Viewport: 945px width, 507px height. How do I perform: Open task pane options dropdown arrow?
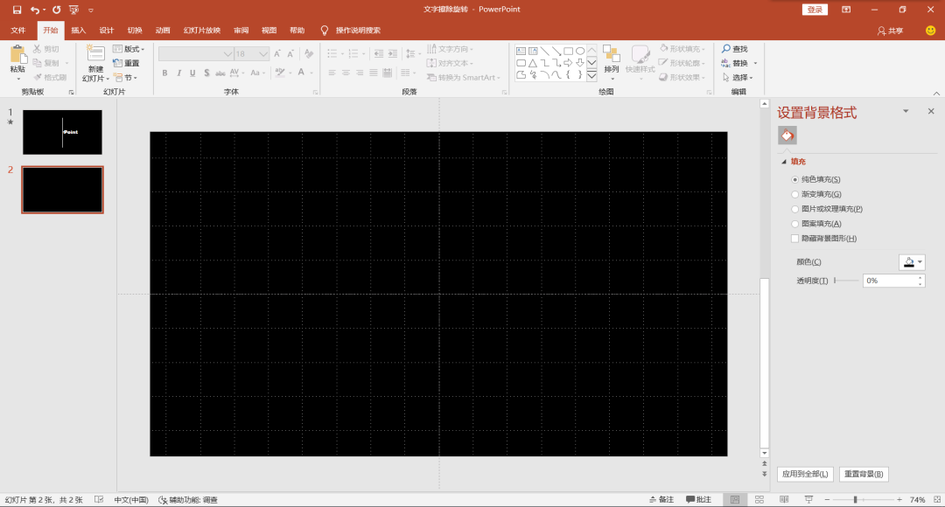coord(906,111)
